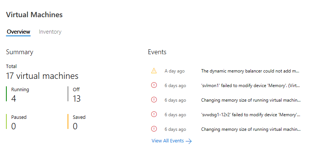Click the '6 days ago' timestamp beside 'svlmon1' event
Viewport: 311px width, 148px height.
tap(175, 86)
